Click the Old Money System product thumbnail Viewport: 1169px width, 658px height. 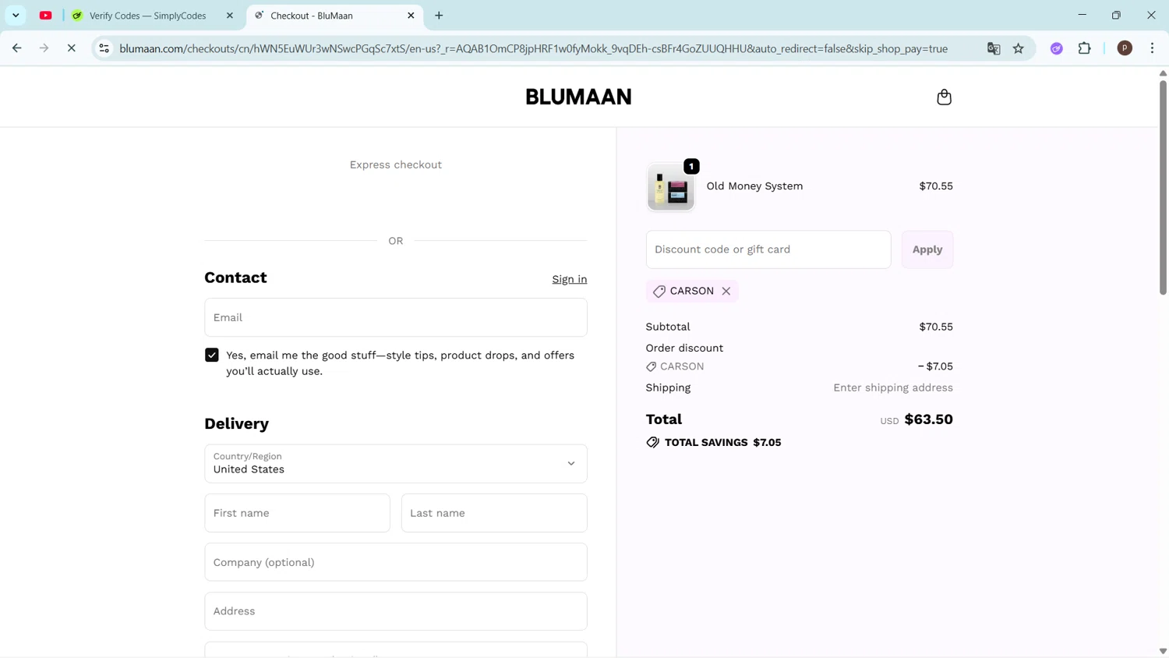tap(670, 187)
